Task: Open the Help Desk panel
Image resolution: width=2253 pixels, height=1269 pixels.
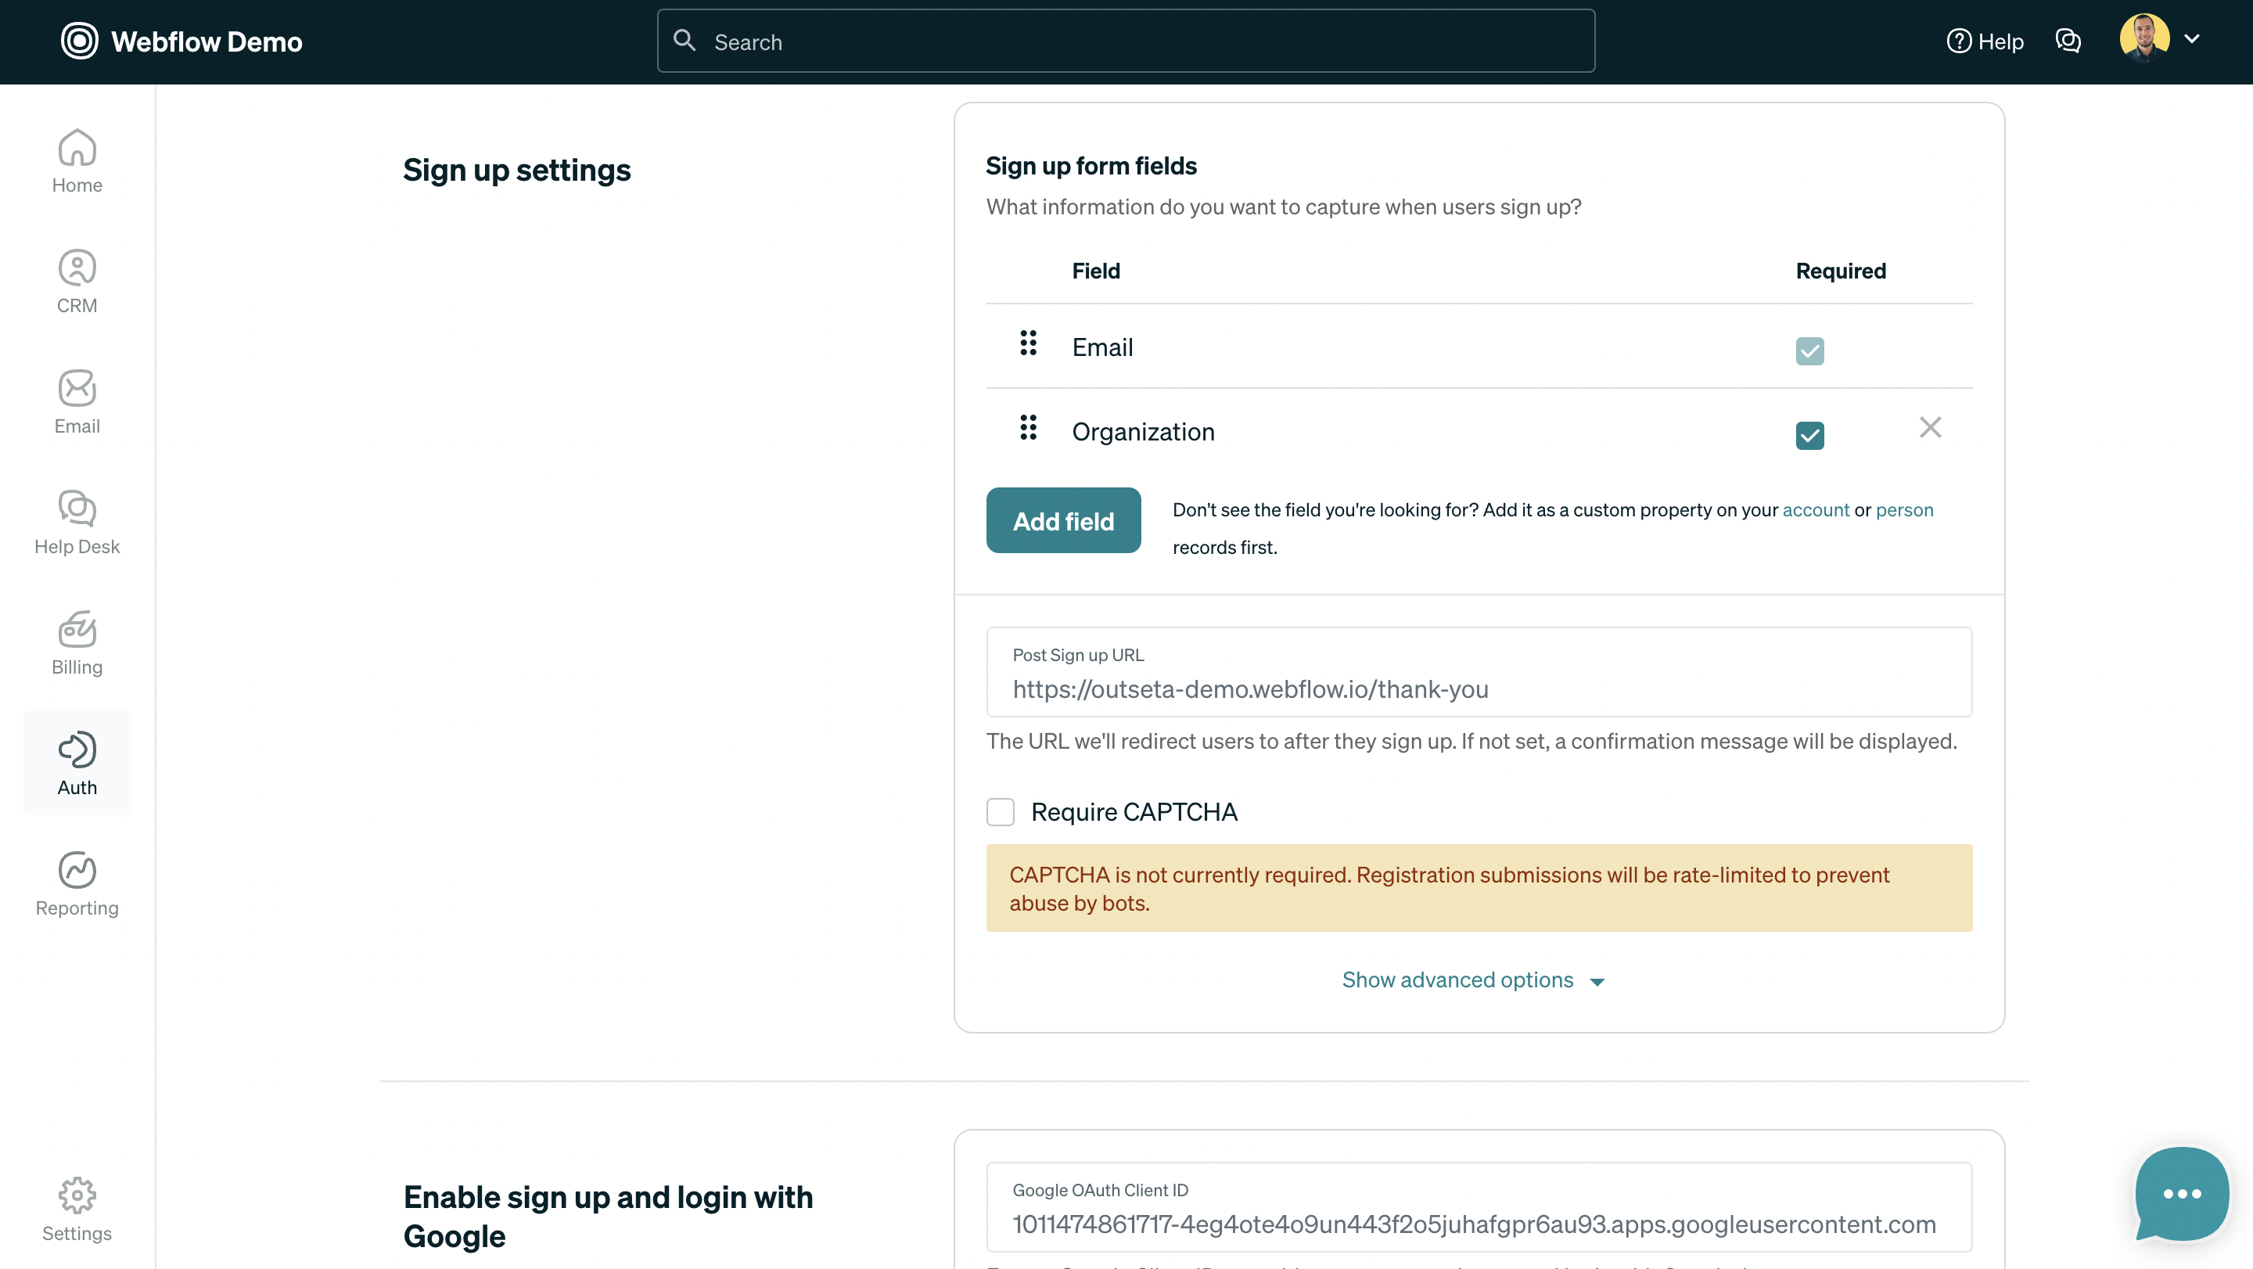Action: pyautogui.click(x=77, y=521)
